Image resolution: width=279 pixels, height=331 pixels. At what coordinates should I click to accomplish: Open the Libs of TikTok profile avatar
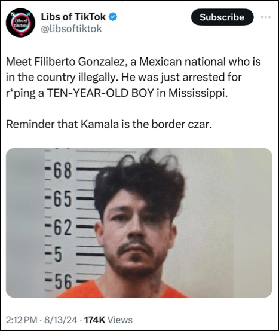tap(20, 22)
